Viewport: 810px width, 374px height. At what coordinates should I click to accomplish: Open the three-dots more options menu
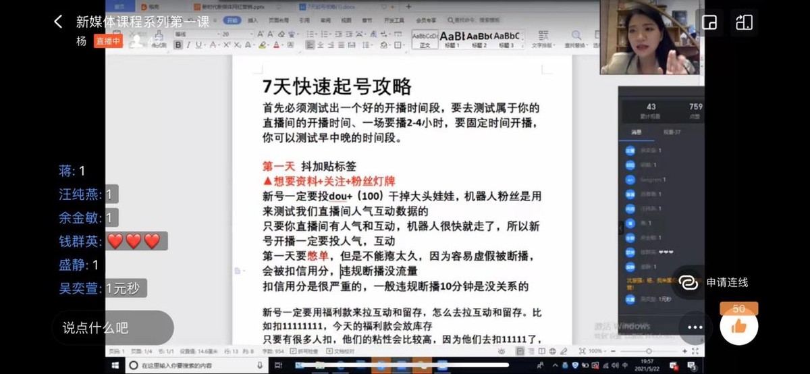point(695,327)
